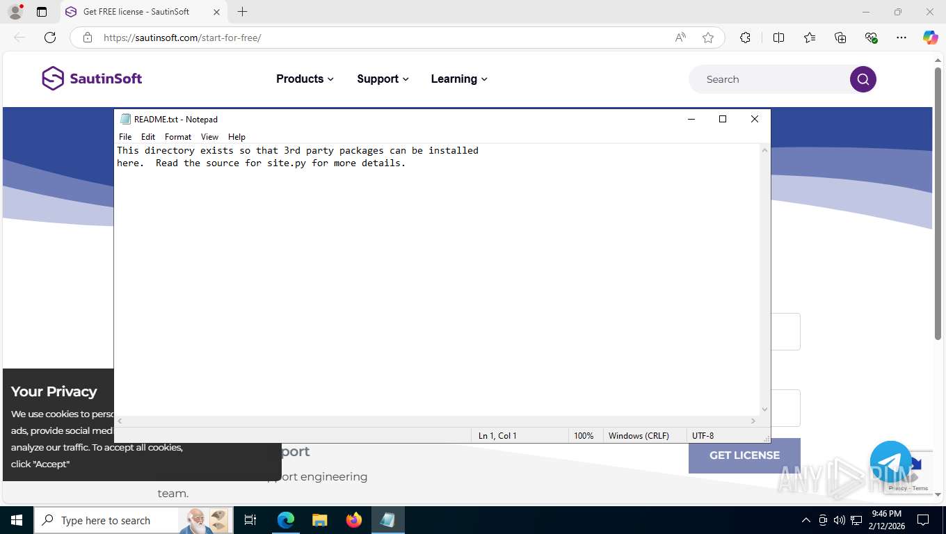946x534 pixels.
Task: Click 'Ln 1, Col 1' in status bar
Action: click(x=497, y=436)
